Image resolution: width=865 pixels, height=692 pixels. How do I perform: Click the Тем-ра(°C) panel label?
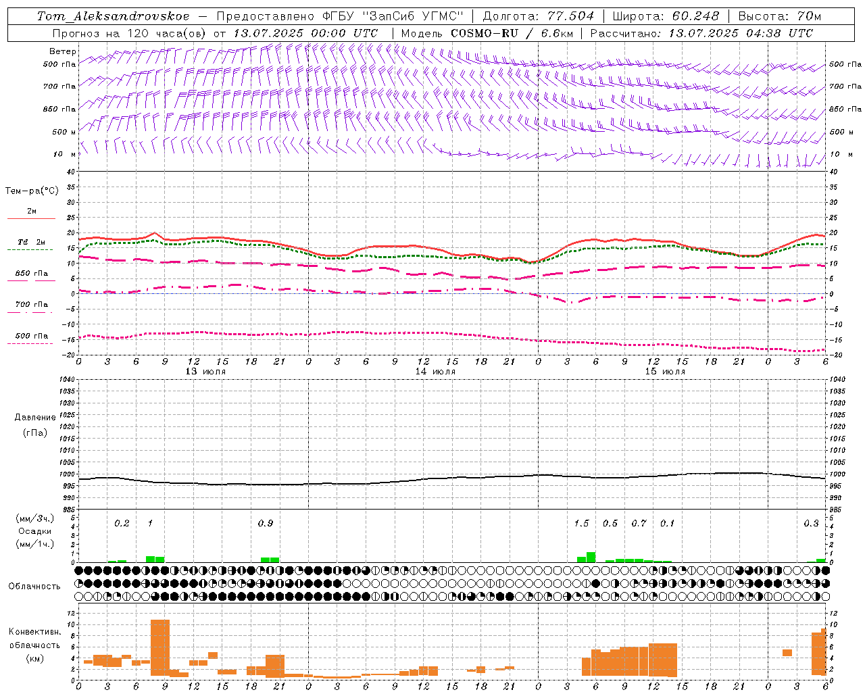coord(32,191)
